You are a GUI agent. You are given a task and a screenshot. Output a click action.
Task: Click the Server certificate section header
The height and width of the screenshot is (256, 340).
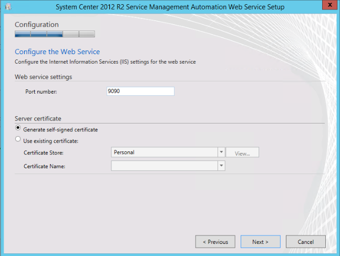(38, 119)
